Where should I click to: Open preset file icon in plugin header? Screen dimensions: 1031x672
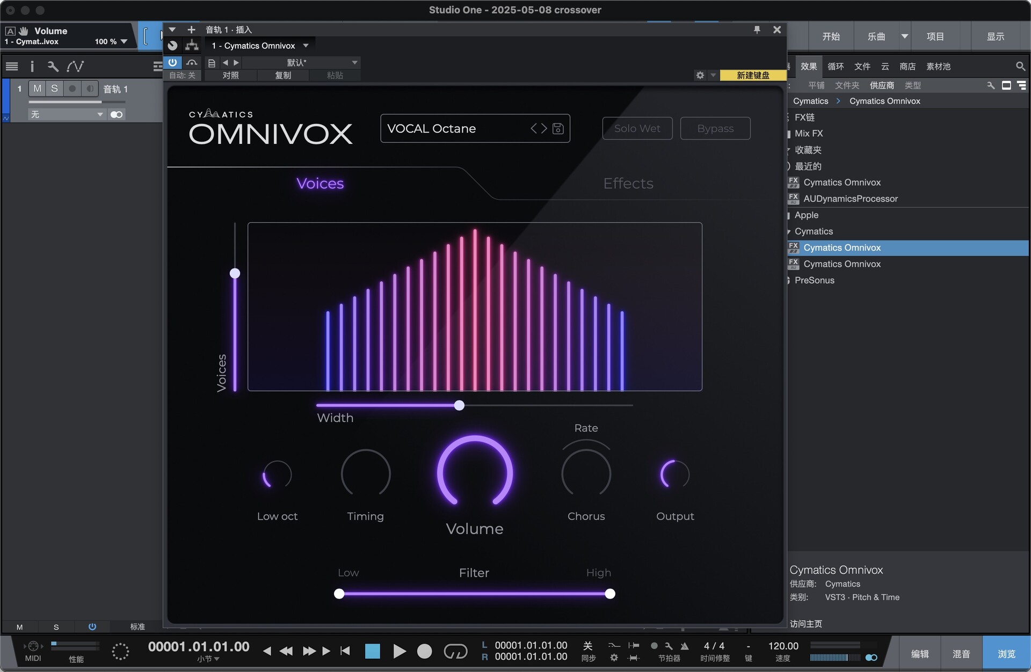[x=212, y=63]
